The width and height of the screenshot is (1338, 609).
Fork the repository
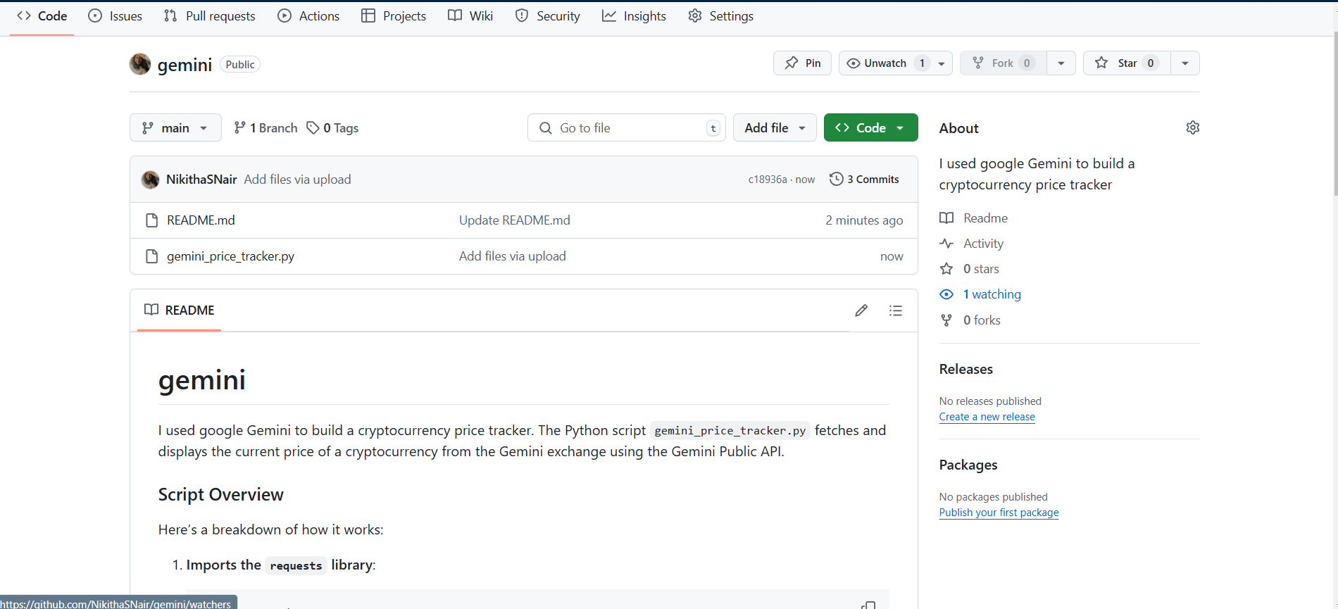(x=1003, y=63)
